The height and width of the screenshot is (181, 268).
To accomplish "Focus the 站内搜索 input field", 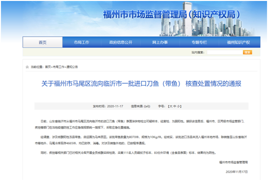I will pyautogui.click(x=225, y=52).
